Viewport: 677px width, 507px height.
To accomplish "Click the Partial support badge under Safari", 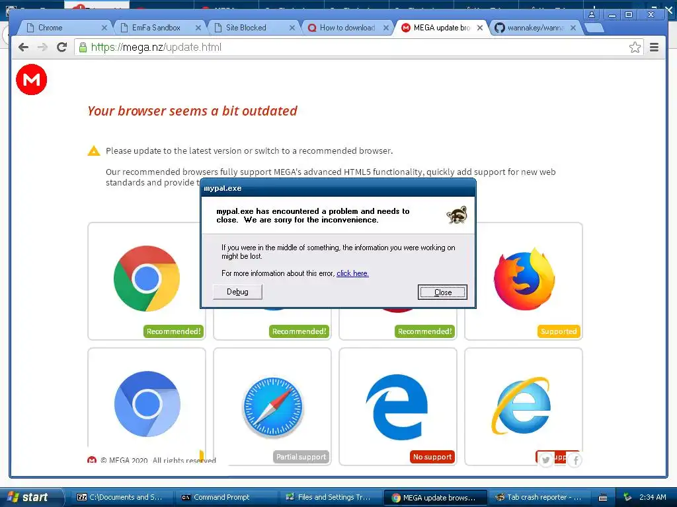I will 301,457.
